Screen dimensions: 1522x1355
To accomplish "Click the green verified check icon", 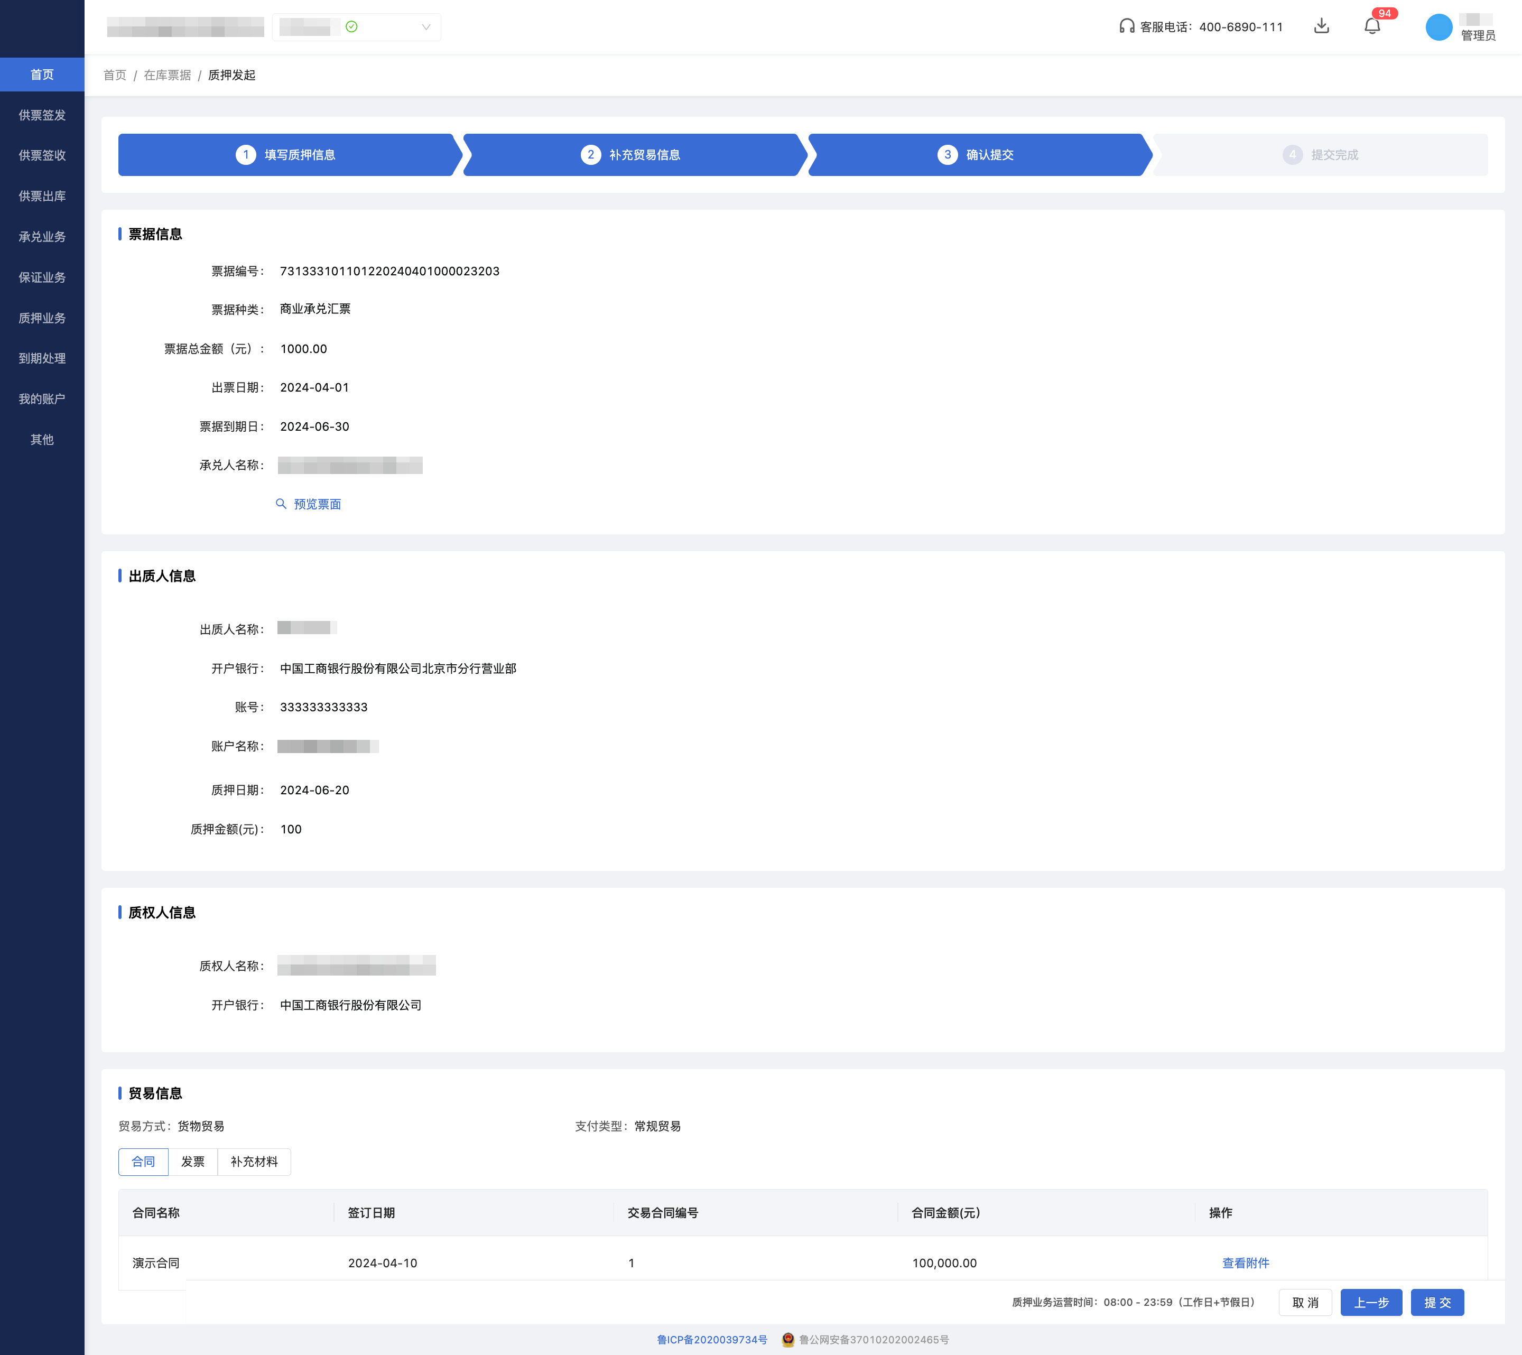I will coord(351,27).
